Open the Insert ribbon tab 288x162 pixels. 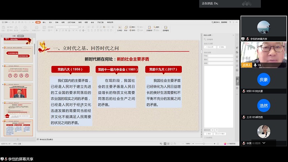point(44,22)
